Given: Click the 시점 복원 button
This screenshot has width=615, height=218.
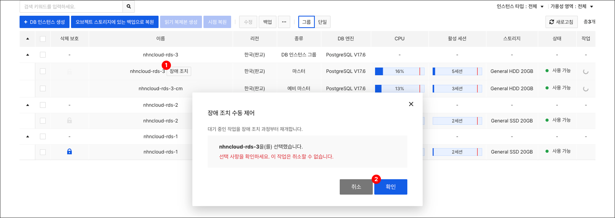Looking at the screenshot, I should click(217, 22).
